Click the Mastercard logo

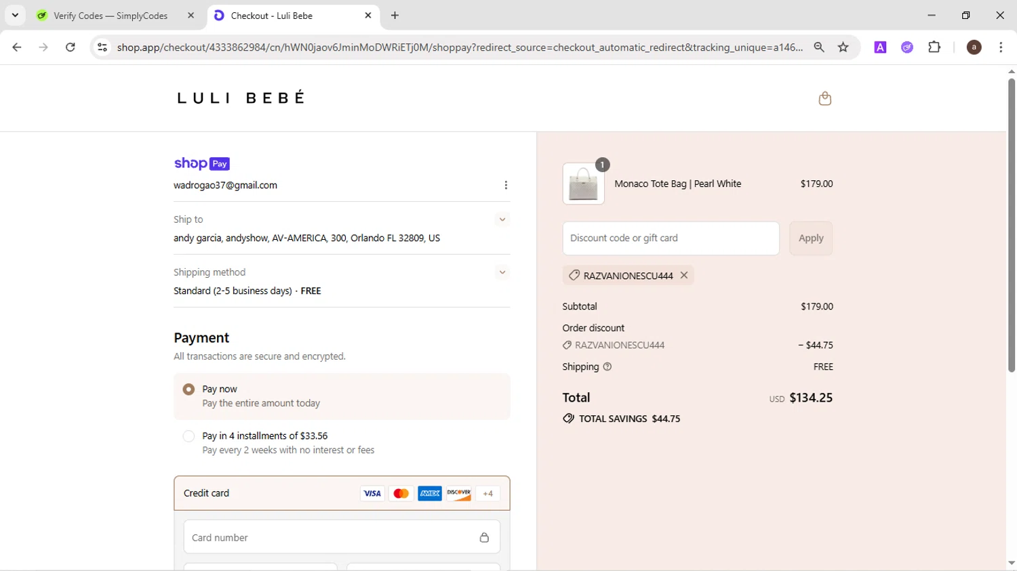tap(401, 493)
